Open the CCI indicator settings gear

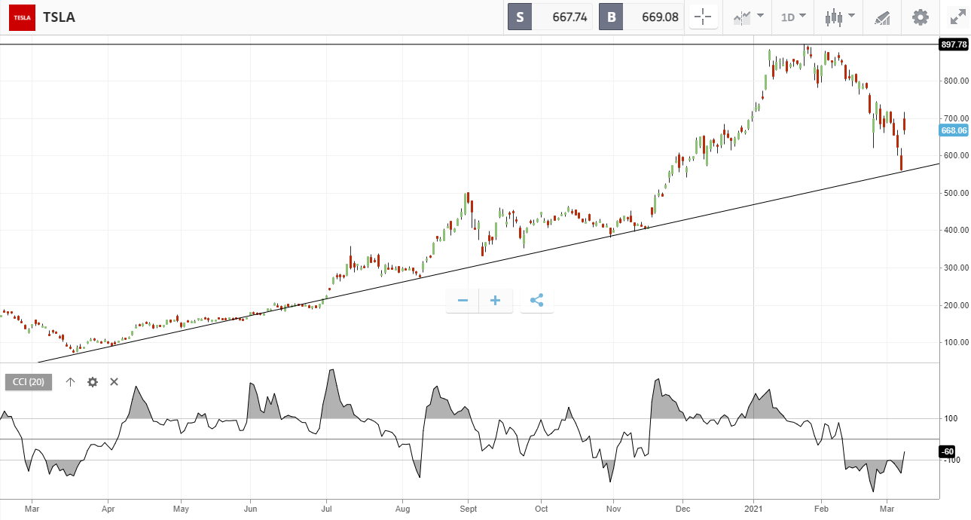click(92, 382)
